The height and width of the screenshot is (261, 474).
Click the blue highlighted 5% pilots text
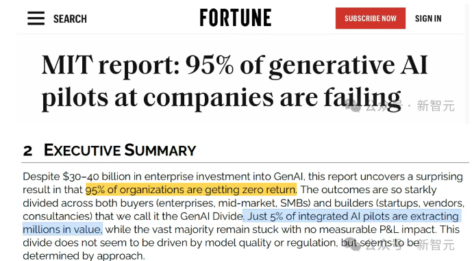[353, 216]
